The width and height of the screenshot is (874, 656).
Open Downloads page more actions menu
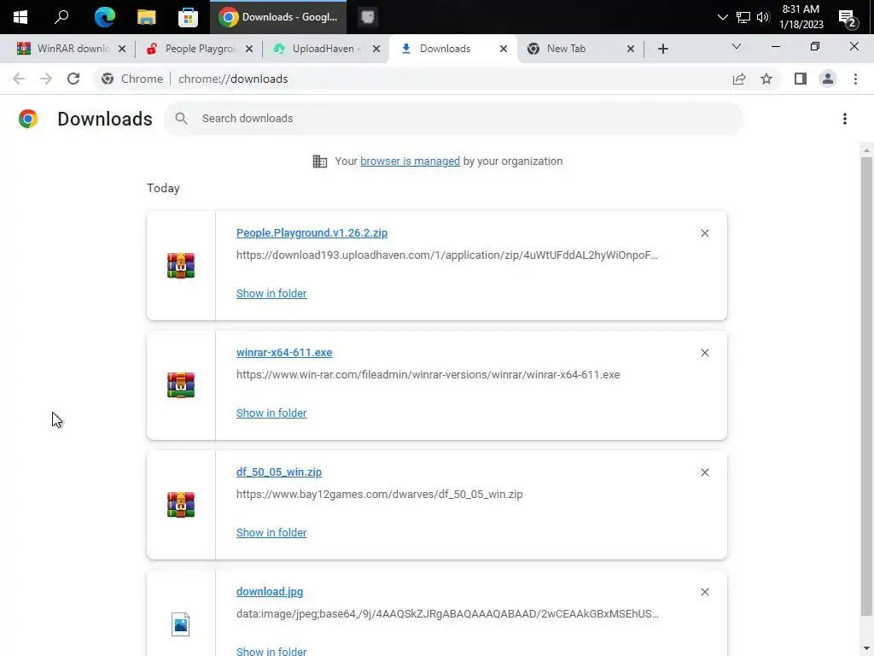pos(844,118)
